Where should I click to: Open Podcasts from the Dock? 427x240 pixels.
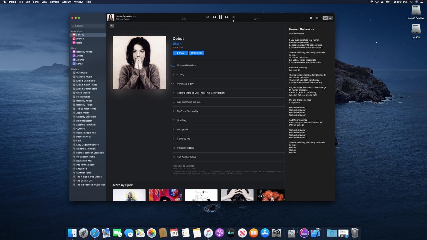click(x=220, y=233)
